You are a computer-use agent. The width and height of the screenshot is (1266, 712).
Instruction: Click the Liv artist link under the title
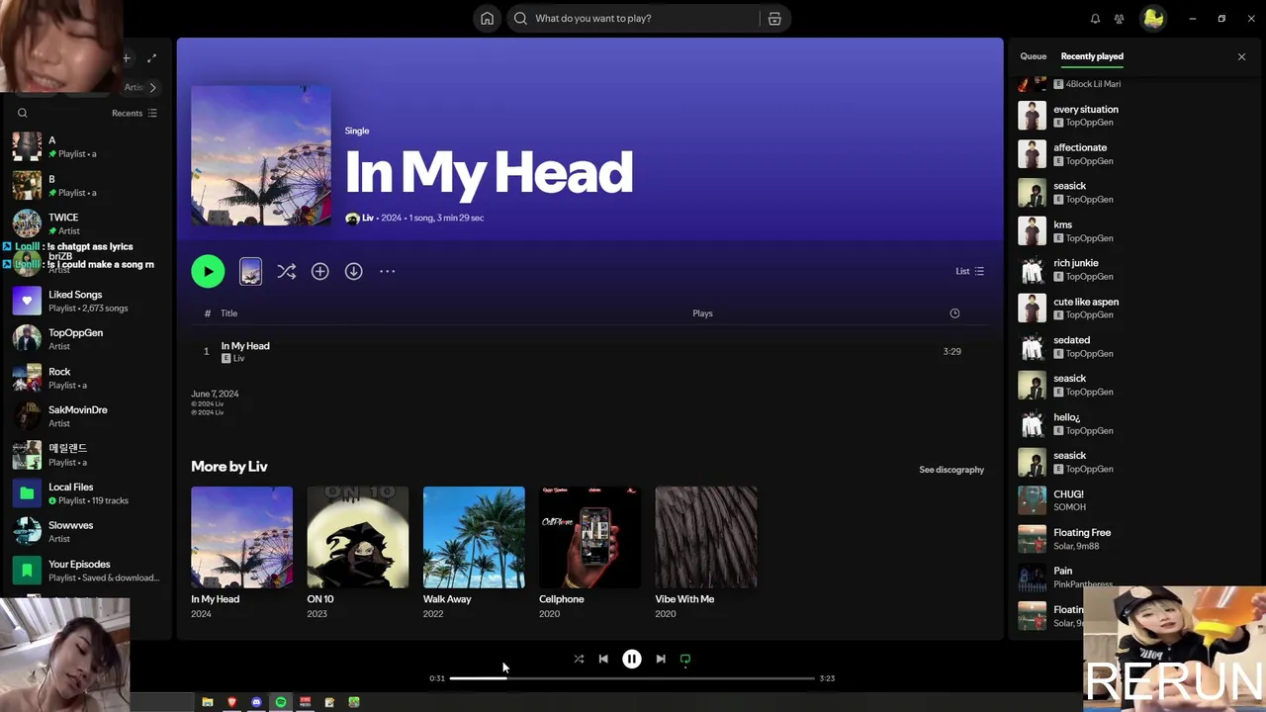point(368,218)
